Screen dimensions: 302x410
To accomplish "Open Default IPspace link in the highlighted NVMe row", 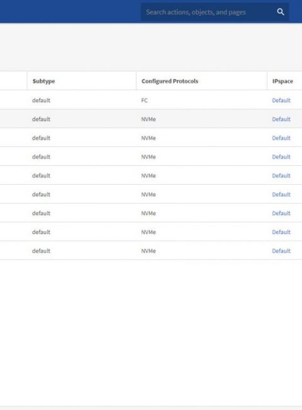I will [281, 119].
